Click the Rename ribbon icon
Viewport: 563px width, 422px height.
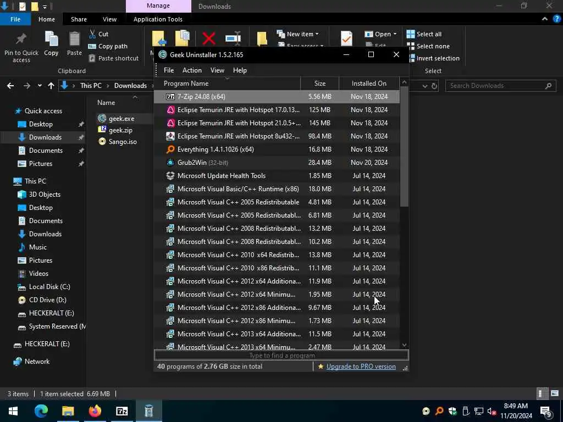(233, 38)
